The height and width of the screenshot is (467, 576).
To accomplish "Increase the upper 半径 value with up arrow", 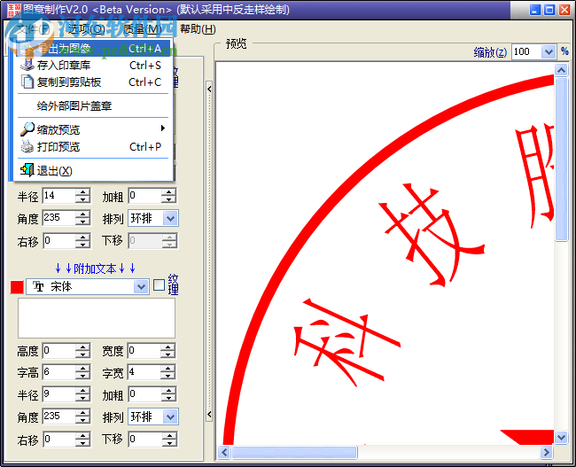I will click(83, 192).
